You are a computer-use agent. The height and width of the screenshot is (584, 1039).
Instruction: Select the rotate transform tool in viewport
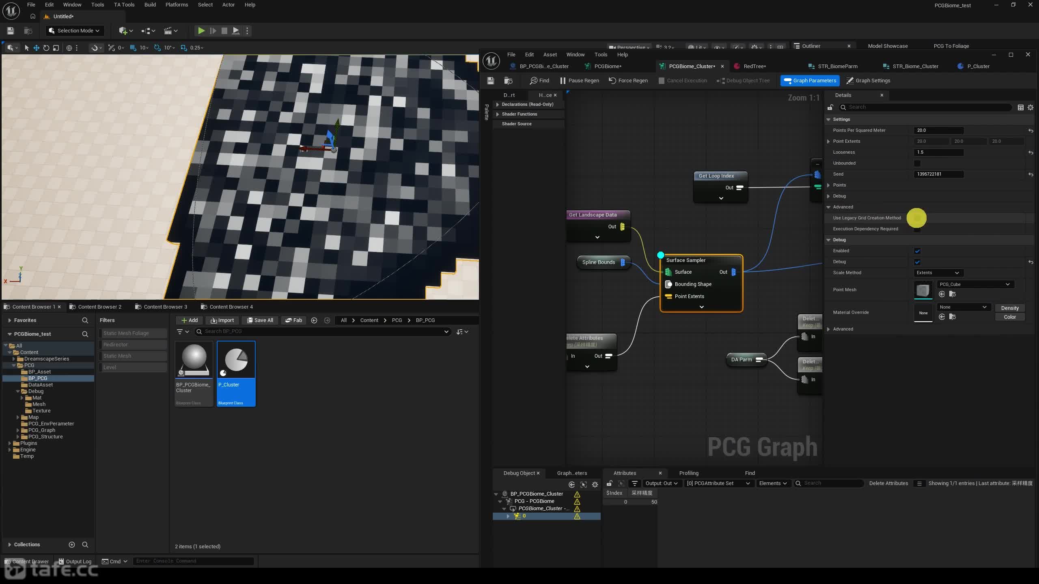[46, 48]
